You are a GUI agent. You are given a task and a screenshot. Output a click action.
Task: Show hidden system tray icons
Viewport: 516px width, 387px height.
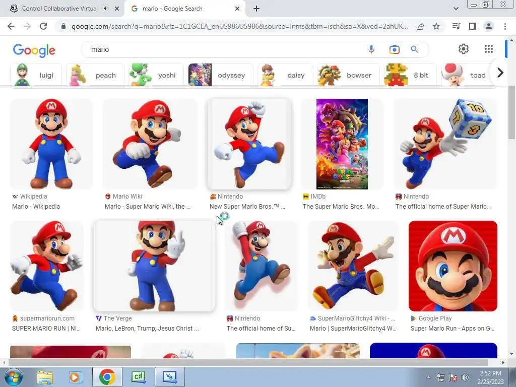pyautogui.click(x=428, y=377)
